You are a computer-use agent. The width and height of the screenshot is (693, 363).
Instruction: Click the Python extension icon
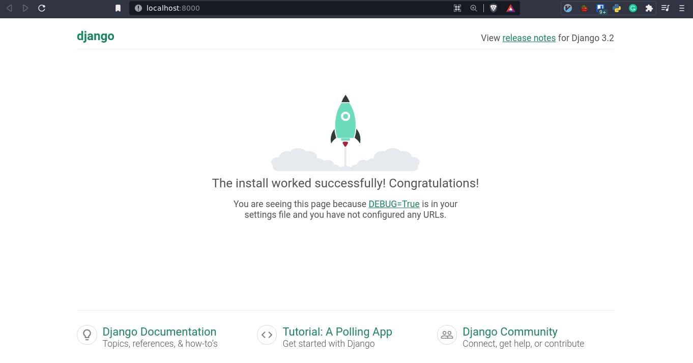point(617,8)
